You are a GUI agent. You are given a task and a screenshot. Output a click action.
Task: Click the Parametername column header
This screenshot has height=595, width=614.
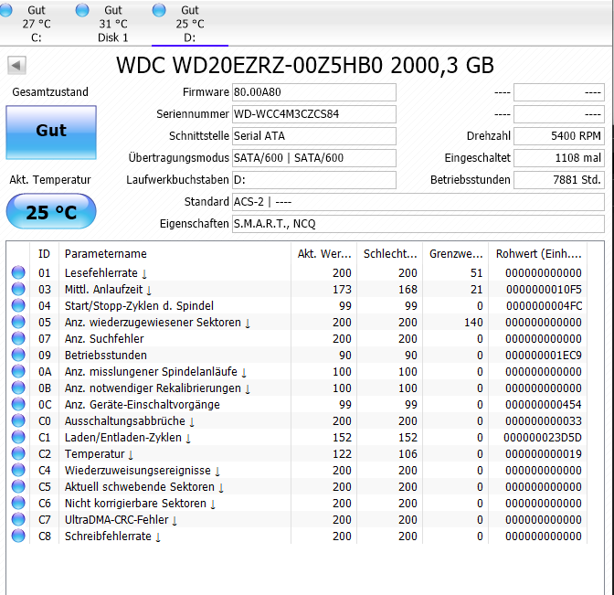click(x=175, y=254)
